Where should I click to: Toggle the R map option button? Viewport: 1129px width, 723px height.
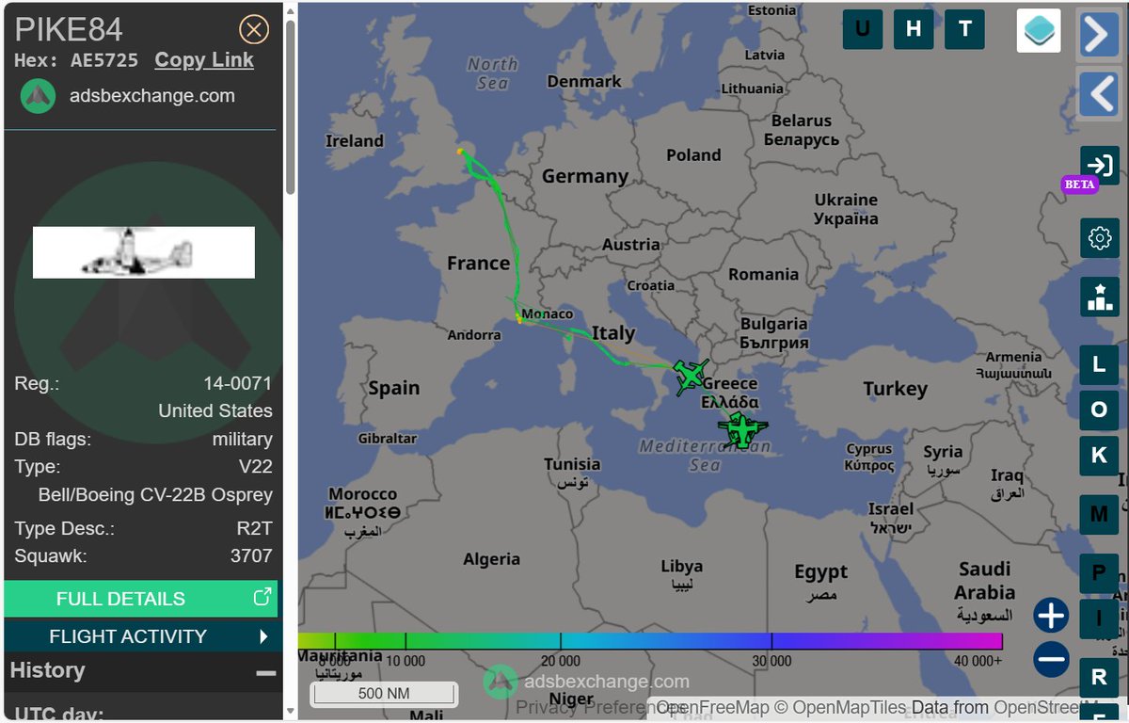point(1099,677)
